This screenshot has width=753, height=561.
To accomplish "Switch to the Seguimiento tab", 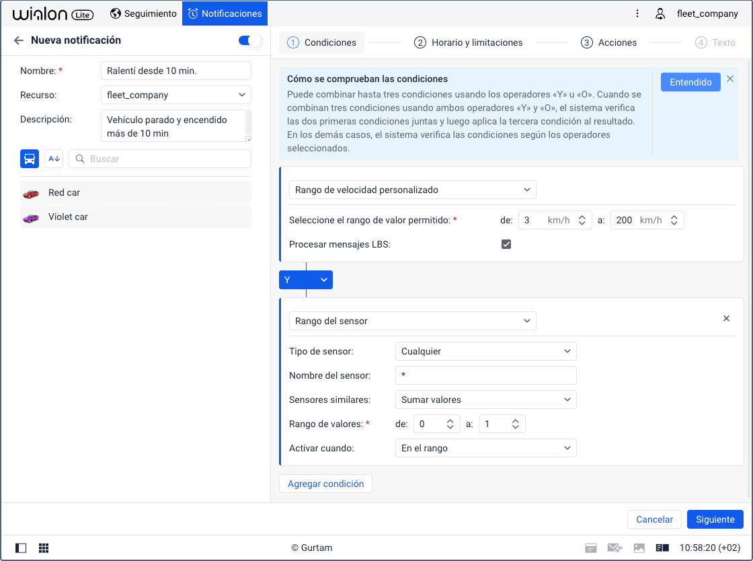I will click(144, 13).
